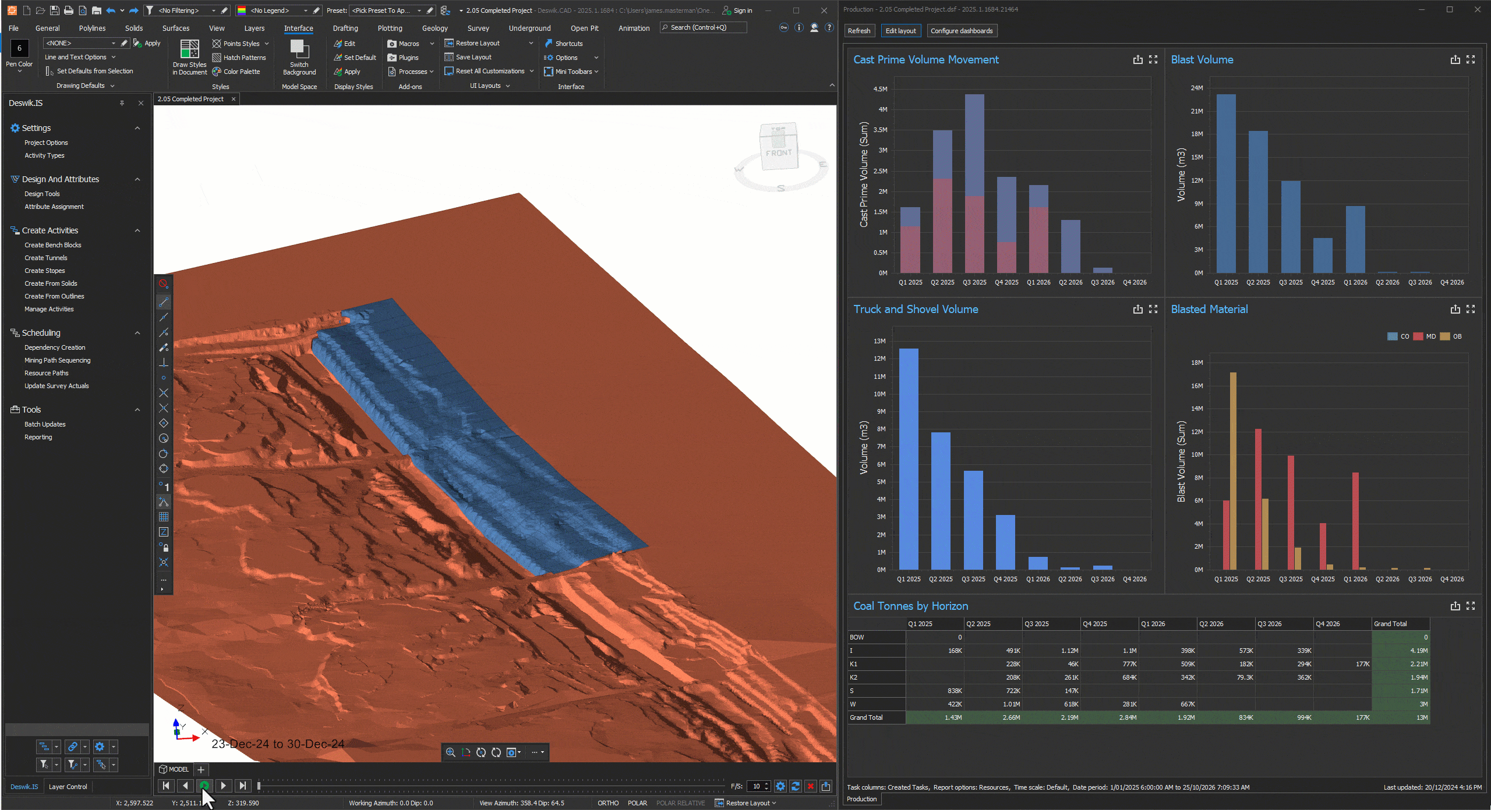Open the Plugins add-on
The height and width of the screenshot is (810, 1491).
point(404,58)
